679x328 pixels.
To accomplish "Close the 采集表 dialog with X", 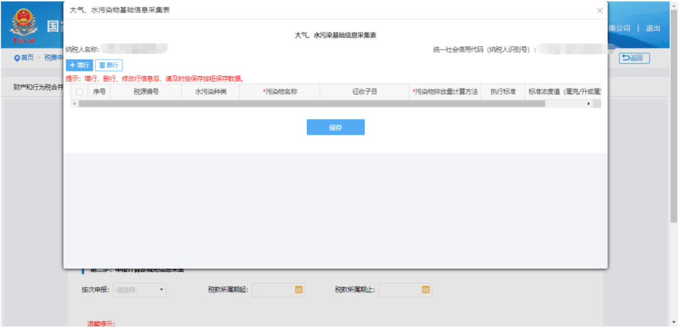I will tap(600, 11).
